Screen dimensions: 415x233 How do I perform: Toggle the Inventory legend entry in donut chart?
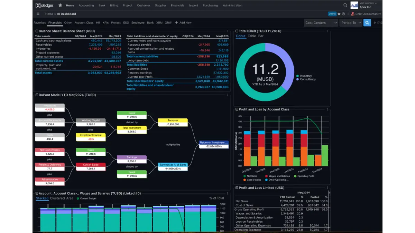[x=304, y=76]
